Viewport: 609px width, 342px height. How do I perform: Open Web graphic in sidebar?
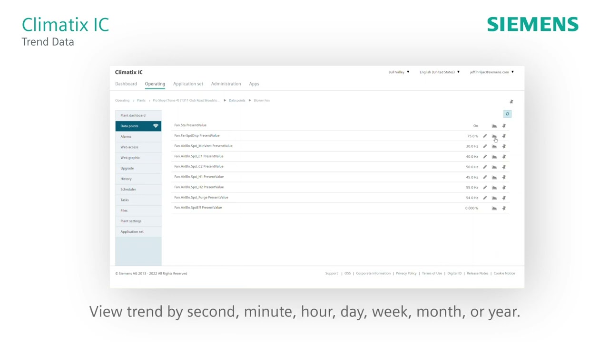[x=138, y=158]
